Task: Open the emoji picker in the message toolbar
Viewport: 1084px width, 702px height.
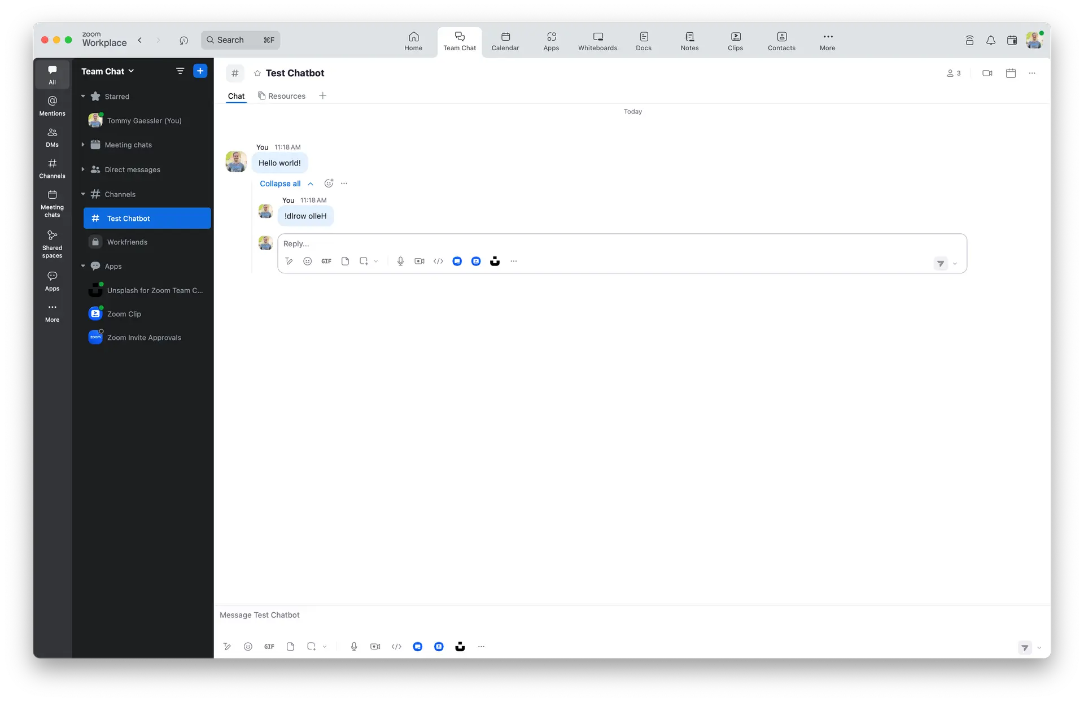Action: 248,646
